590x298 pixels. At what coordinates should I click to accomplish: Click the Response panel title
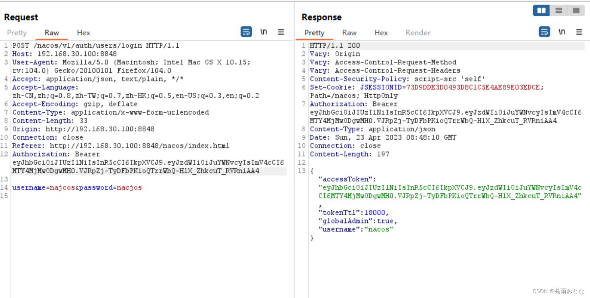[x=321, y=17]
